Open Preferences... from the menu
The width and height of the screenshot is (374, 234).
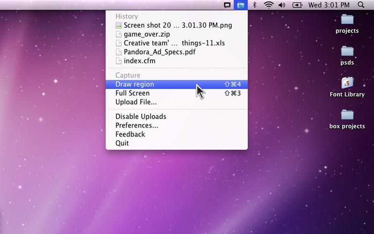point(137,125)
